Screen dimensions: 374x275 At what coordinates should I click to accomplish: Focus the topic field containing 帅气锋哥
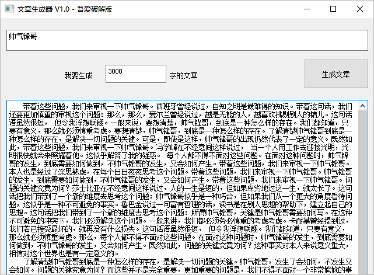tap(187, 40)
